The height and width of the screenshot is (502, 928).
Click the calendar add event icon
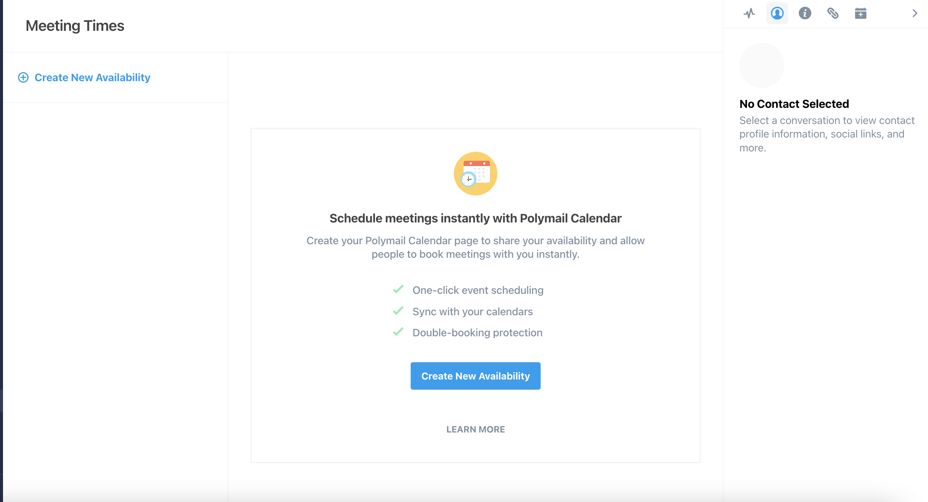860,14
